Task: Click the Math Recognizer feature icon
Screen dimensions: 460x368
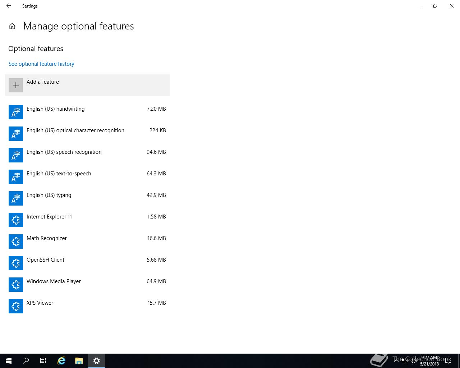Action: (x=16, y=241)
